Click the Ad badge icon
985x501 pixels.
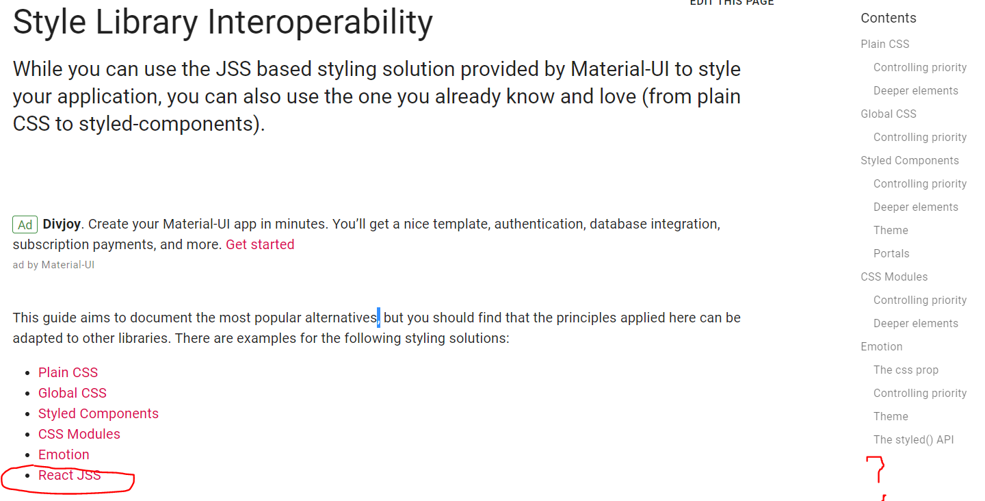pyautogui.click(x=25, y=224)
